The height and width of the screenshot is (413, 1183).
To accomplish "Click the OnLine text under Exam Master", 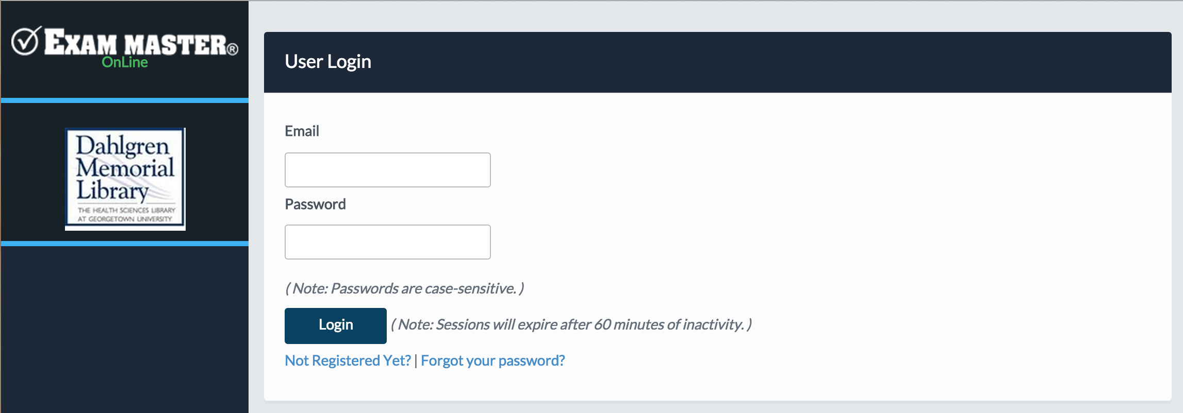I will 124,63.
